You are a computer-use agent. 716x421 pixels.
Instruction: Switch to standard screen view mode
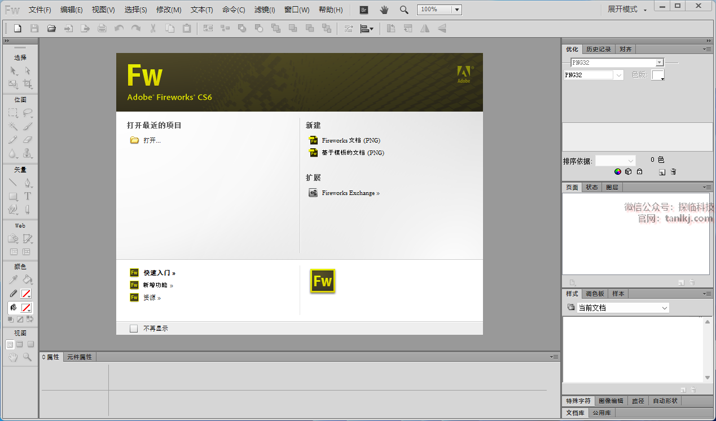10,344
